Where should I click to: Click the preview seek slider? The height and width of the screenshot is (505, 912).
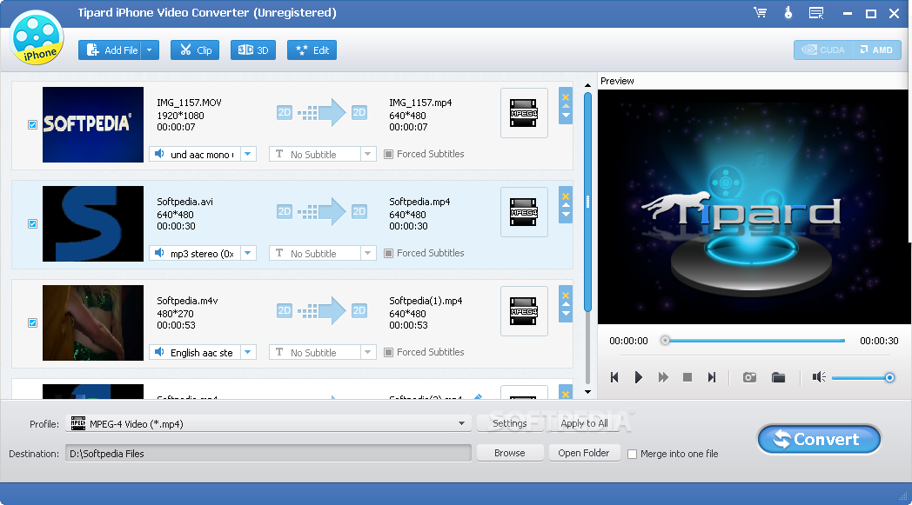(x=754, y=341)
